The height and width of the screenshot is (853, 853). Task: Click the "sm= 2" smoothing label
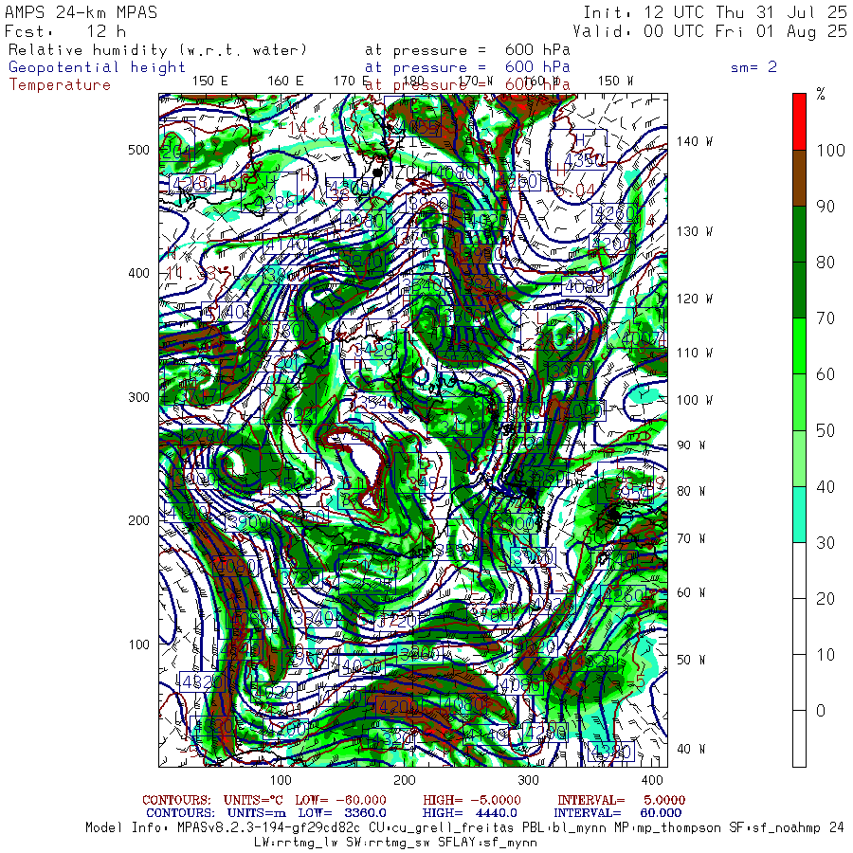[754, 67]
